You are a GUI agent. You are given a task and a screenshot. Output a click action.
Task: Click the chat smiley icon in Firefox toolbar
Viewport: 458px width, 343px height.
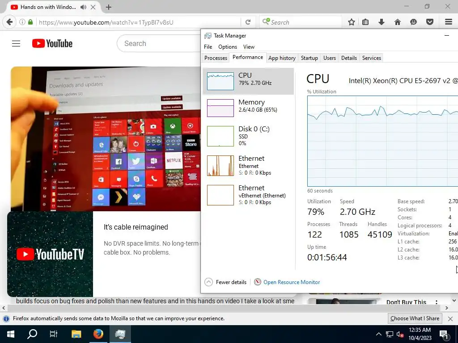(x=413, y=22)
